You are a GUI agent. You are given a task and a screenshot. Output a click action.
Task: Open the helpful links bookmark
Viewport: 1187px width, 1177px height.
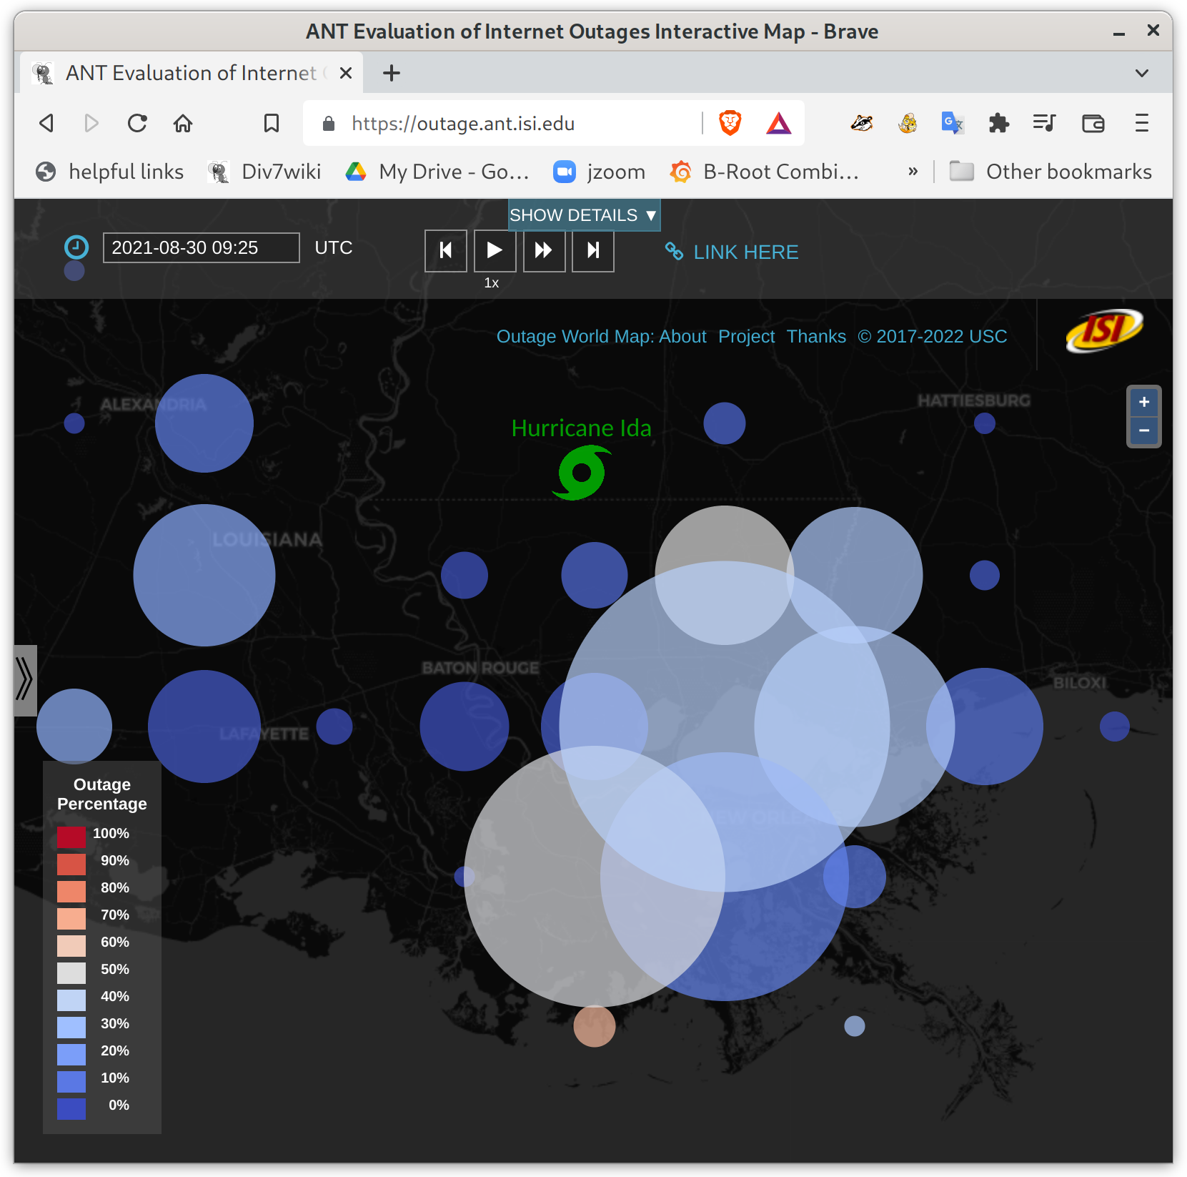tap(110, 172)
